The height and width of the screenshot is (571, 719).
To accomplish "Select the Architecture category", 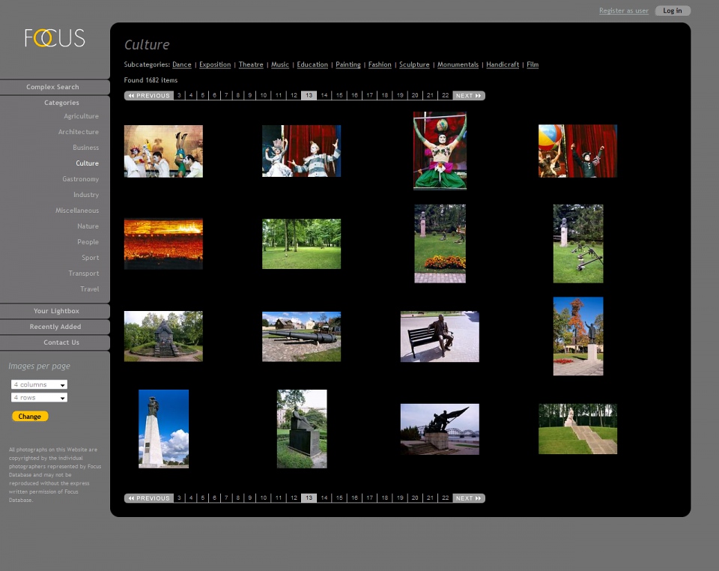I will (78, 132).
